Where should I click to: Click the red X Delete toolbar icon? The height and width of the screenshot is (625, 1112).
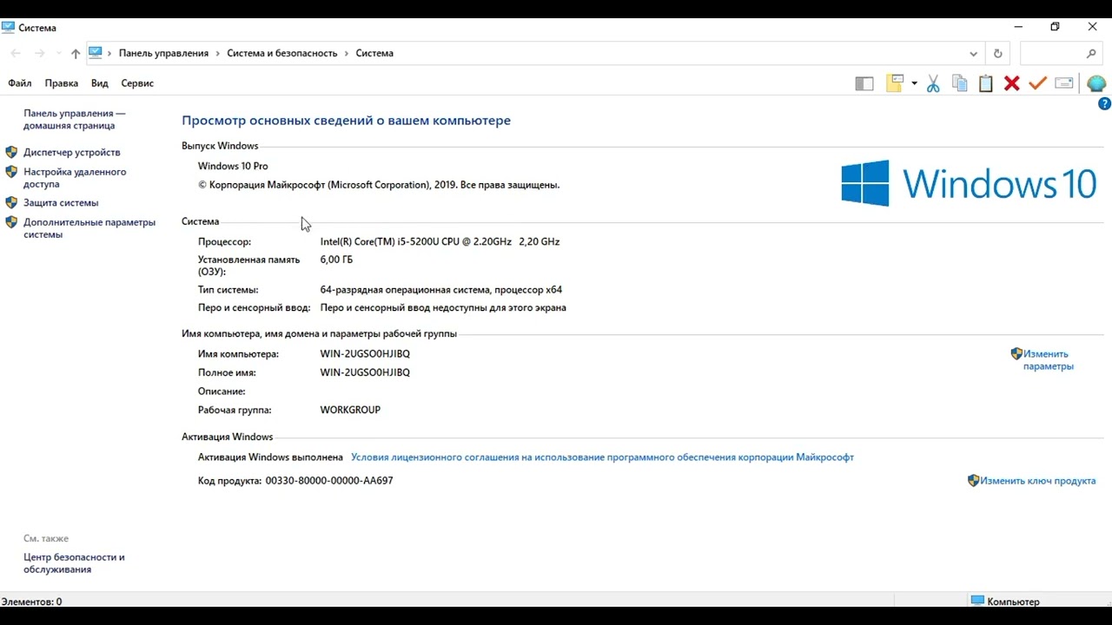[x=1012, y=83]
